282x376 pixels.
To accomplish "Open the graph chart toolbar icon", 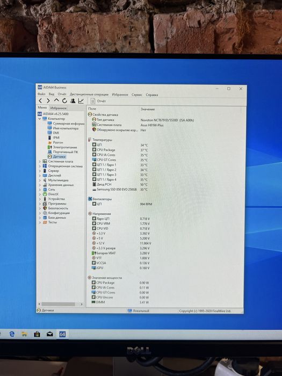I will [x=81, y=101].
